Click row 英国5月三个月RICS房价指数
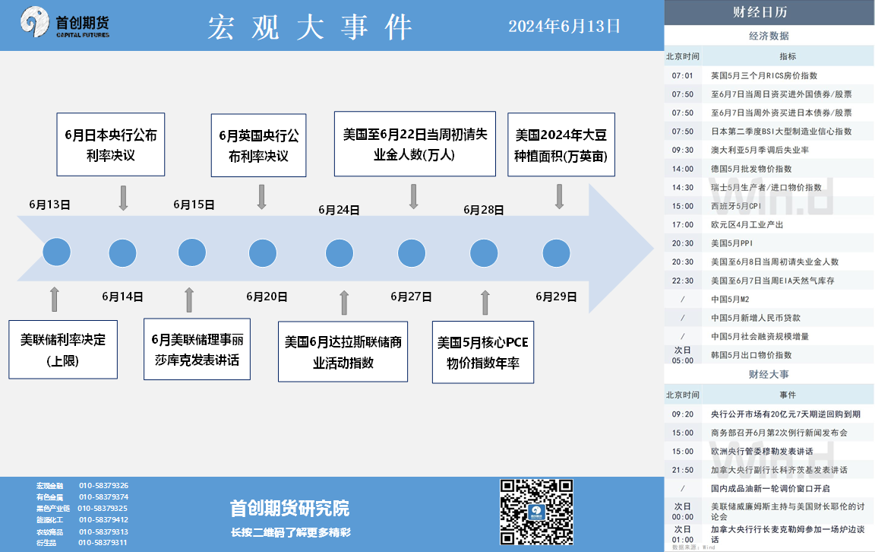This screenshot has height=552, width=875. (769, 75)
